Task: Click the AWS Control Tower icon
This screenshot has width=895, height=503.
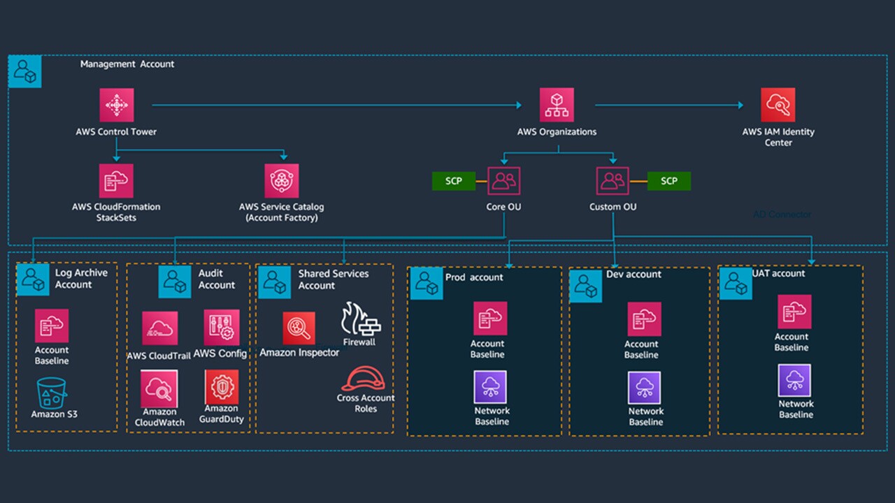Action: pyautogui.click(x=116, y=105)
